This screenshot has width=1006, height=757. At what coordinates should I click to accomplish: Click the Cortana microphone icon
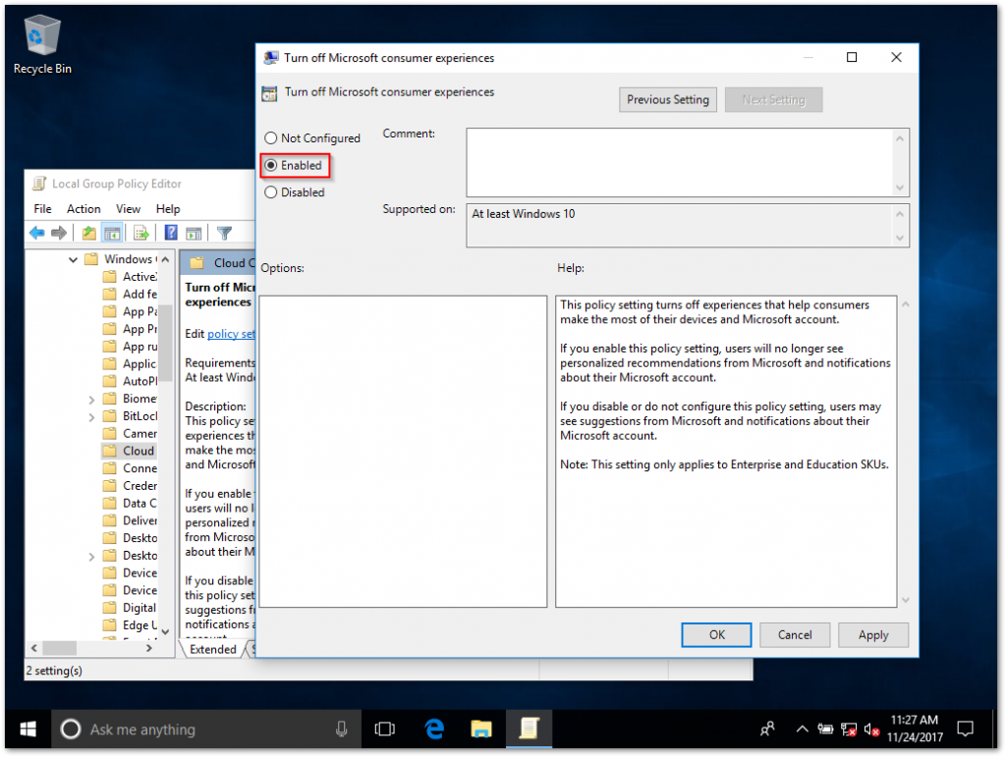pos(341,729)
